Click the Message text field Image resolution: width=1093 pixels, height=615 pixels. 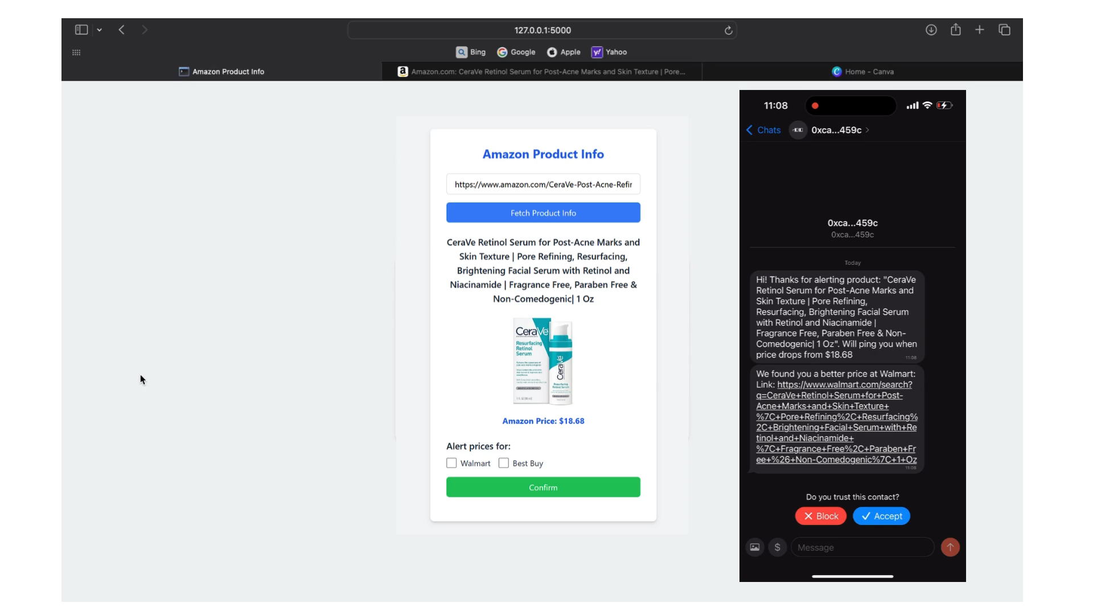pyautogui.click(x=862, y=547)
